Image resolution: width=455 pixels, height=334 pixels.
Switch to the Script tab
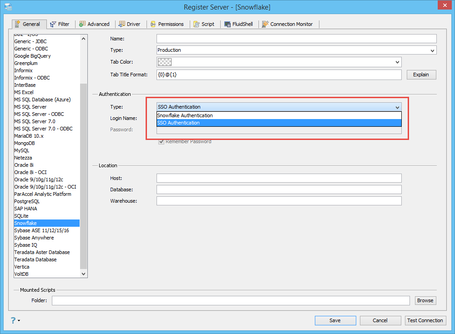pos(204,25)
